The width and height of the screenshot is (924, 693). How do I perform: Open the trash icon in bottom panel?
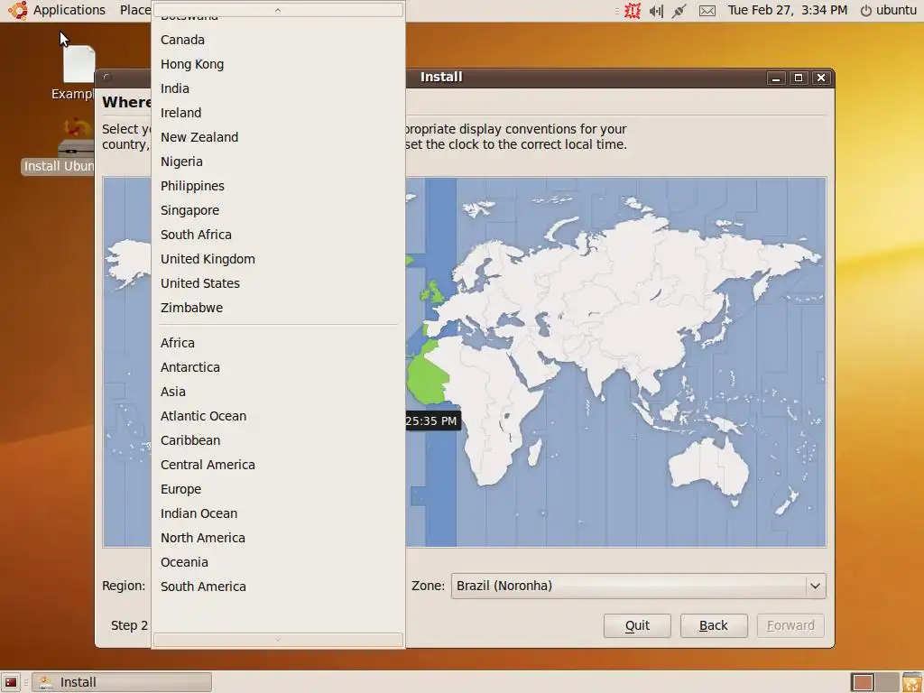[x=911, y=682]
